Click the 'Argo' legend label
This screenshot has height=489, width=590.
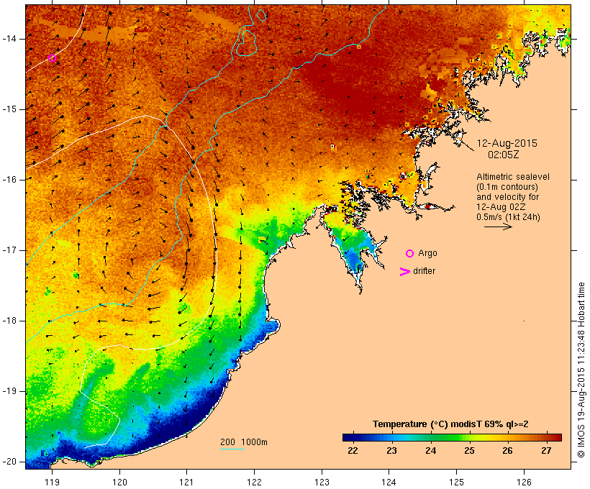point(428,253)
